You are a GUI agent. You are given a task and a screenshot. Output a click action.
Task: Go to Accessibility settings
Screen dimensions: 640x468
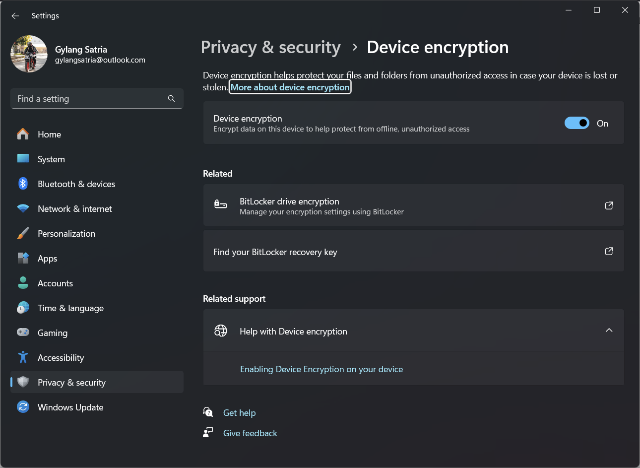[97, 357]
